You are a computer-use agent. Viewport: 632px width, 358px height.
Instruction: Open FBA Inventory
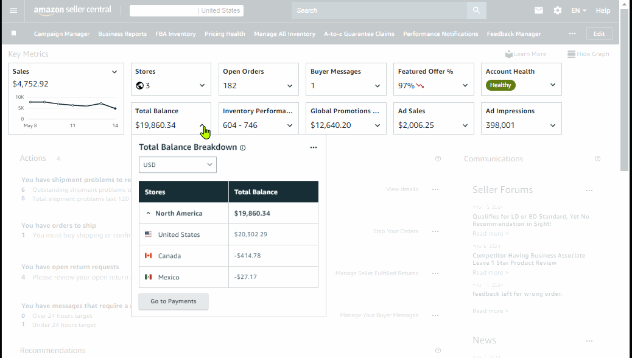[176, 34]
